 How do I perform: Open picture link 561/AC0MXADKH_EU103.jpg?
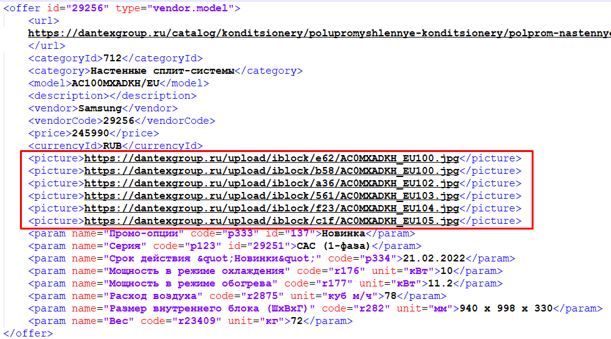click(x=272, y=195)
